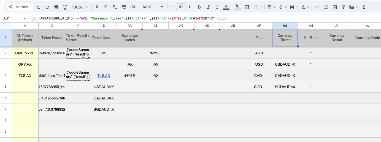The height and width of the screenshot is (142, 381).
Task: Increase font size with plus button
Action: (189, 7)
